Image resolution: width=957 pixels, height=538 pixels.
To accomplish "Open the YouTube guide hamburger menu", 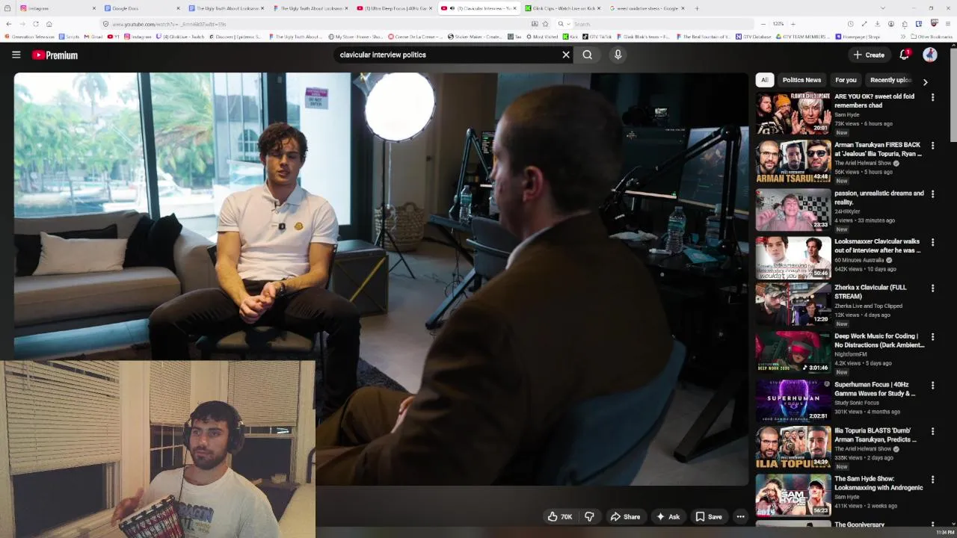I will click(x=16, y=55).
